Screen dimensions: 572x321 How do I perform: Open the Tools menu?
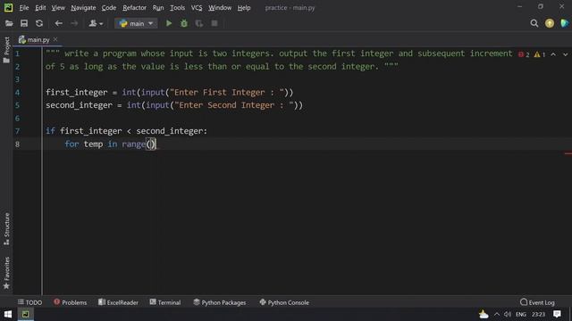coord(177,8)
